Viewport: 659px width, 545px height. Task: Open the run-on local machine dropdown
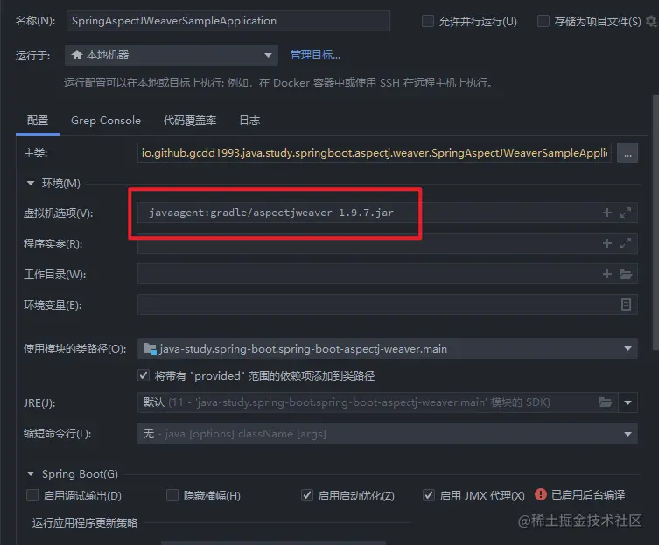[x=171, y=55]
